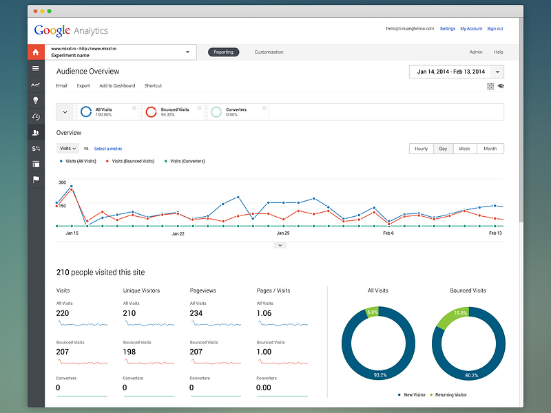
Task: Select the Audience people icon
Action: click(x=36, y=132)
